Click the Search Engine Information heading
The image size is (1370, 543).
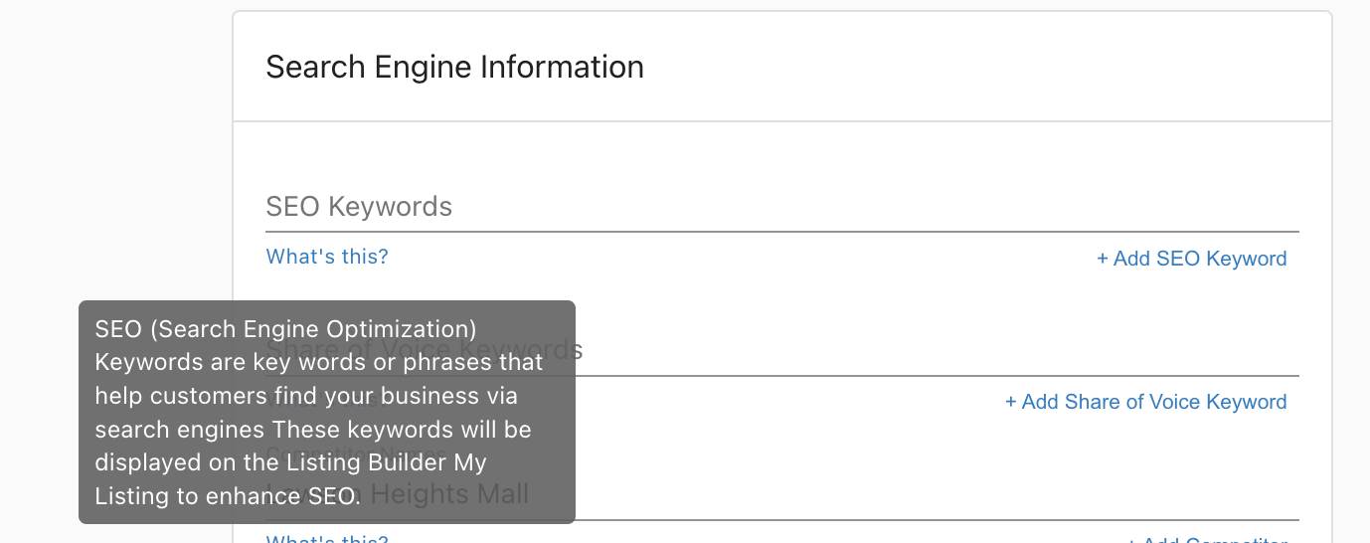[x=454, y=67]
